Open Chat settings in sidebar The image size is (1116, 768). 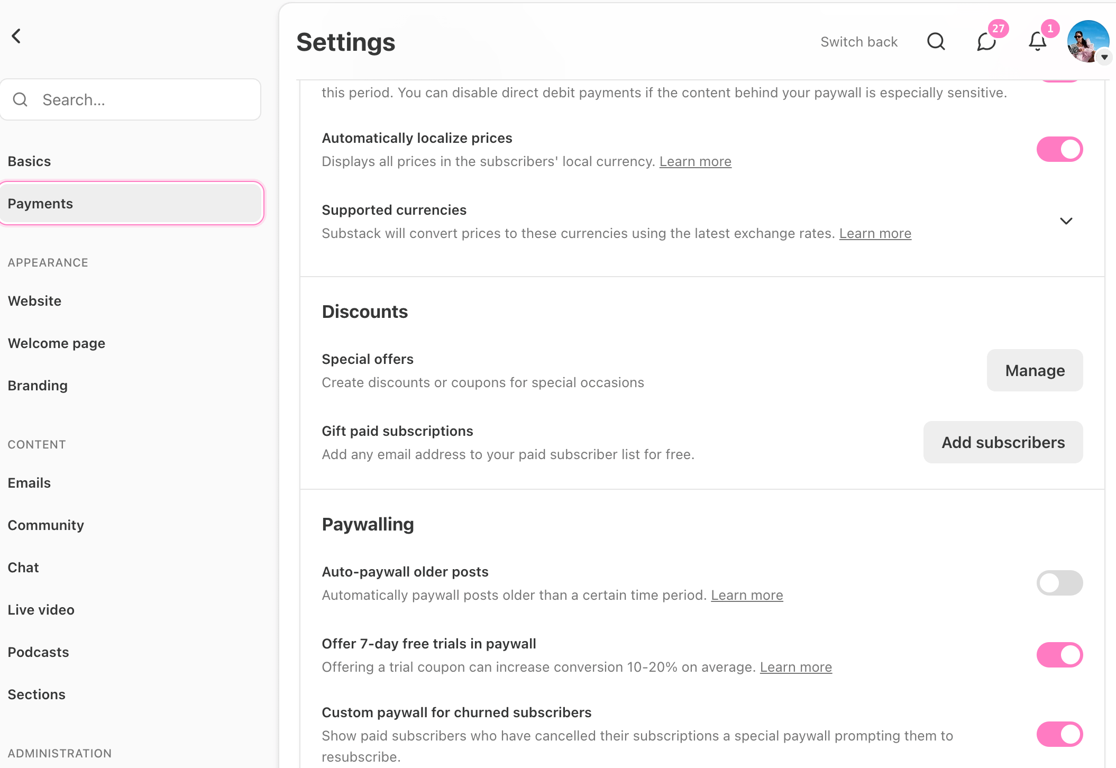click(x=23, y=568)
